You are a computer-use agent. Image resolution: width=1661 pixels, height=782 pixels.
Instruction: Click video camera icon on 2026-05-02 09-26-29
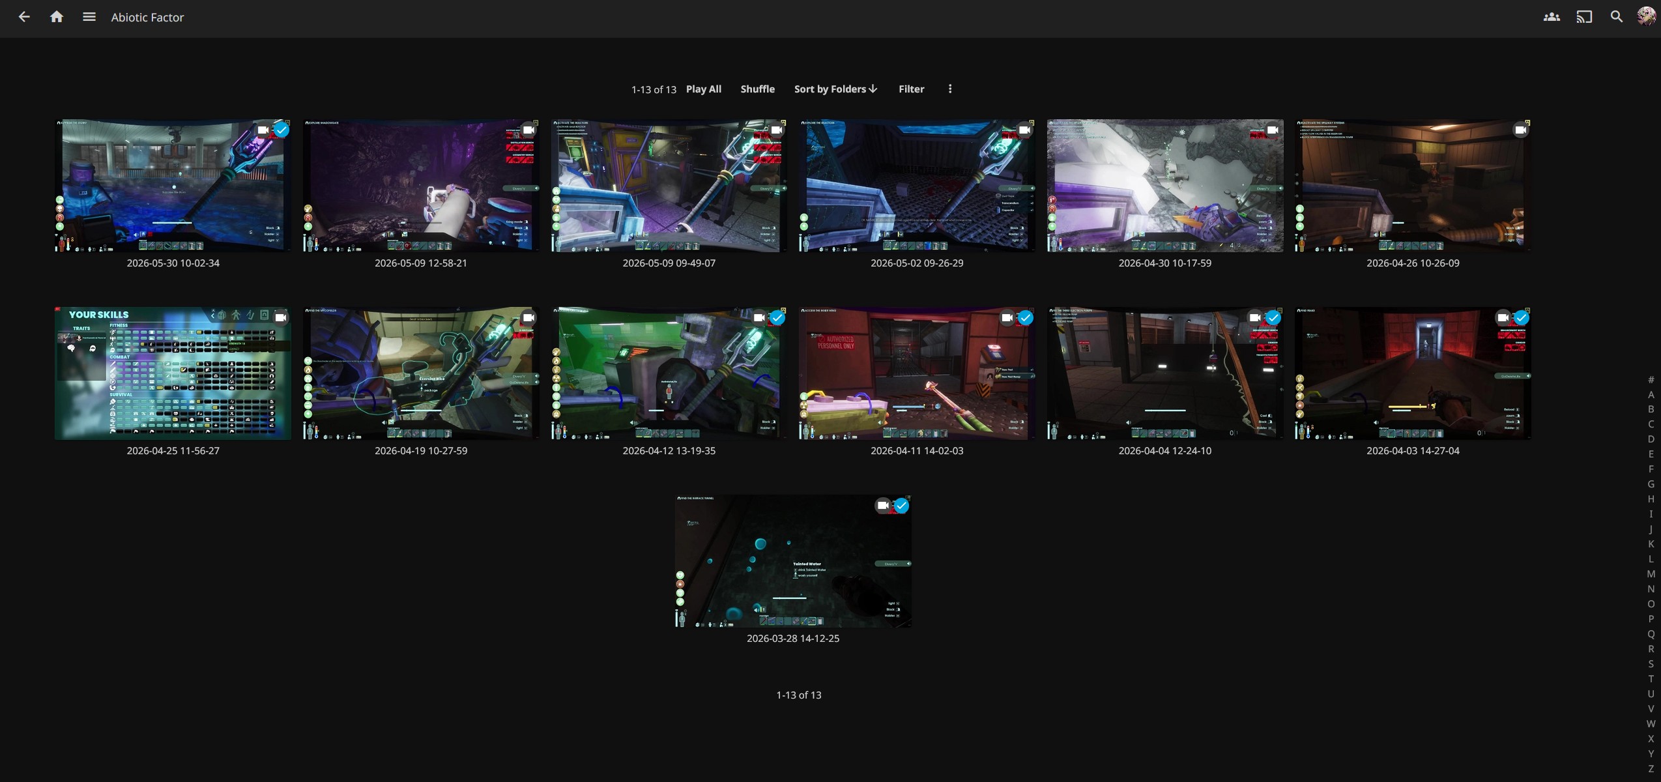(x=1024, y=130)
